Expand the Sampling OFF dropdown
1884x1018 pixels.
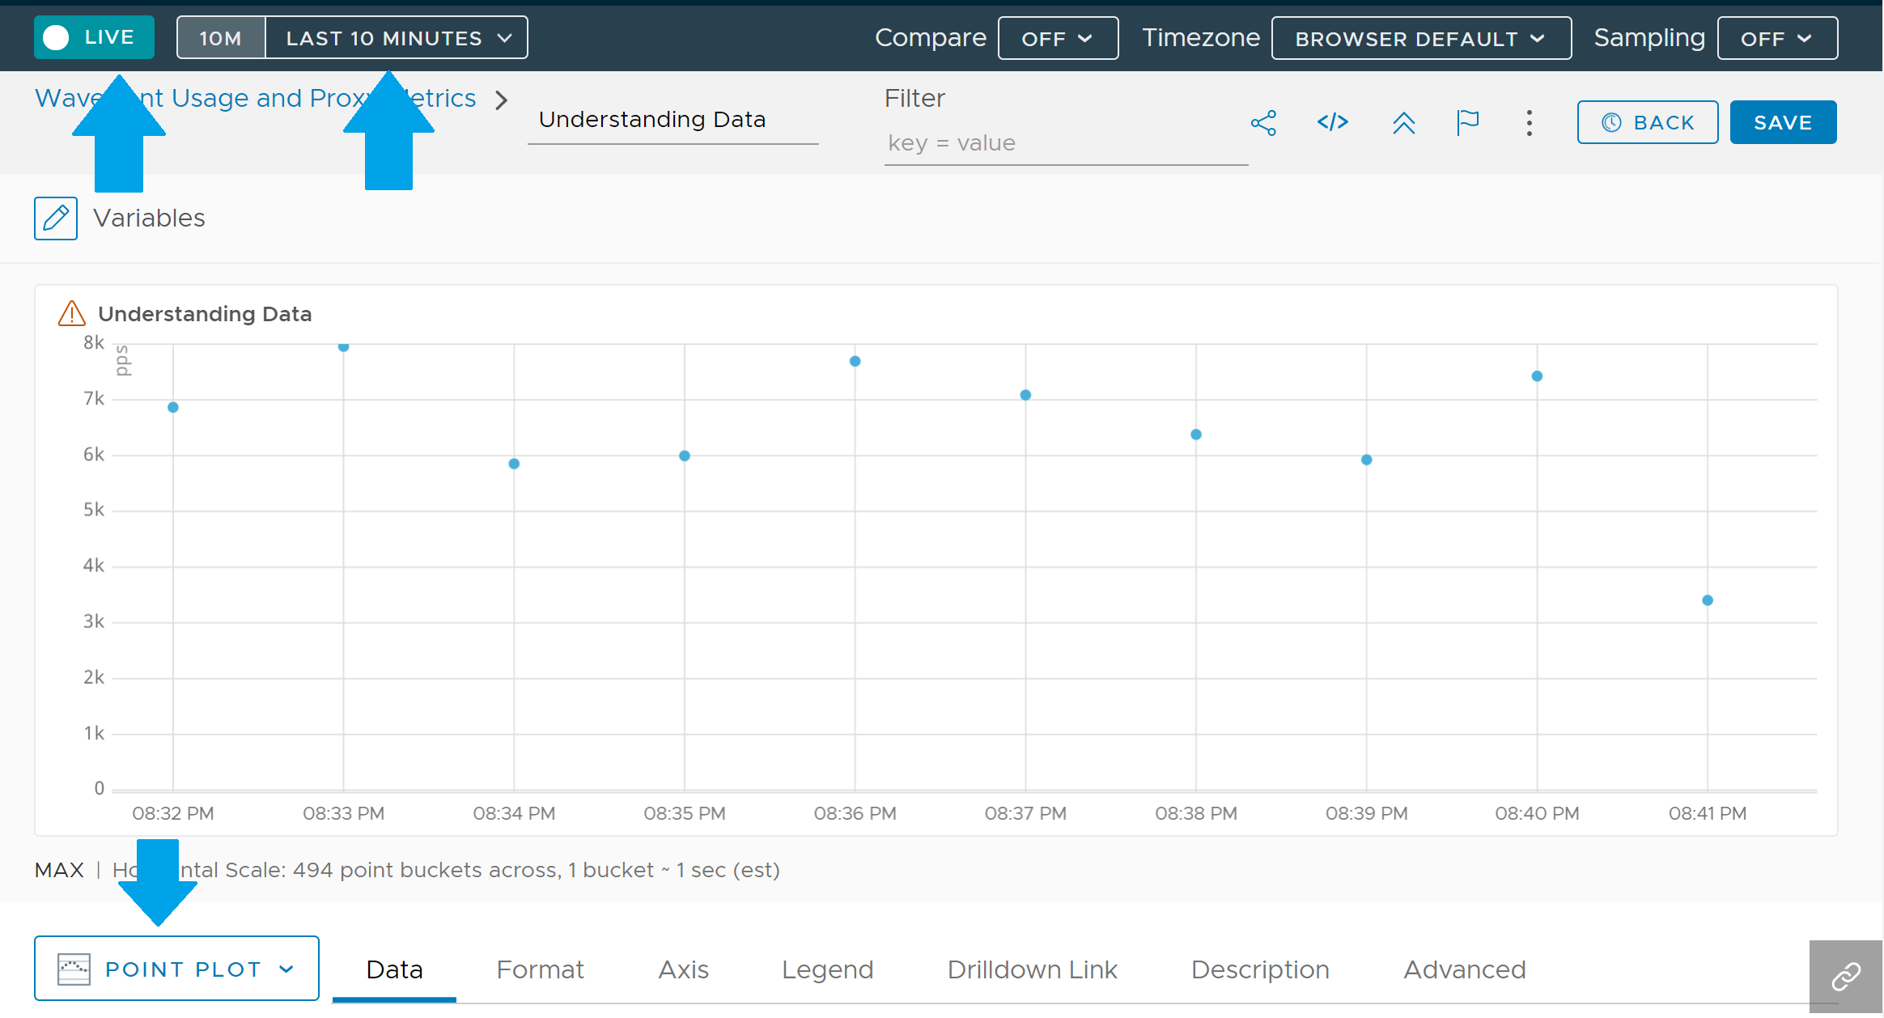point(1776,39)
